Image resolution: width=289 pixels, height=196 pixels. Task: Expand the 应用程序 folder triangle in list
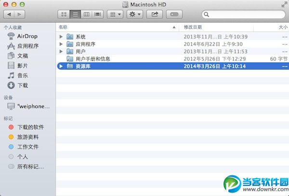pyautogui.click(x=61, y=44)
